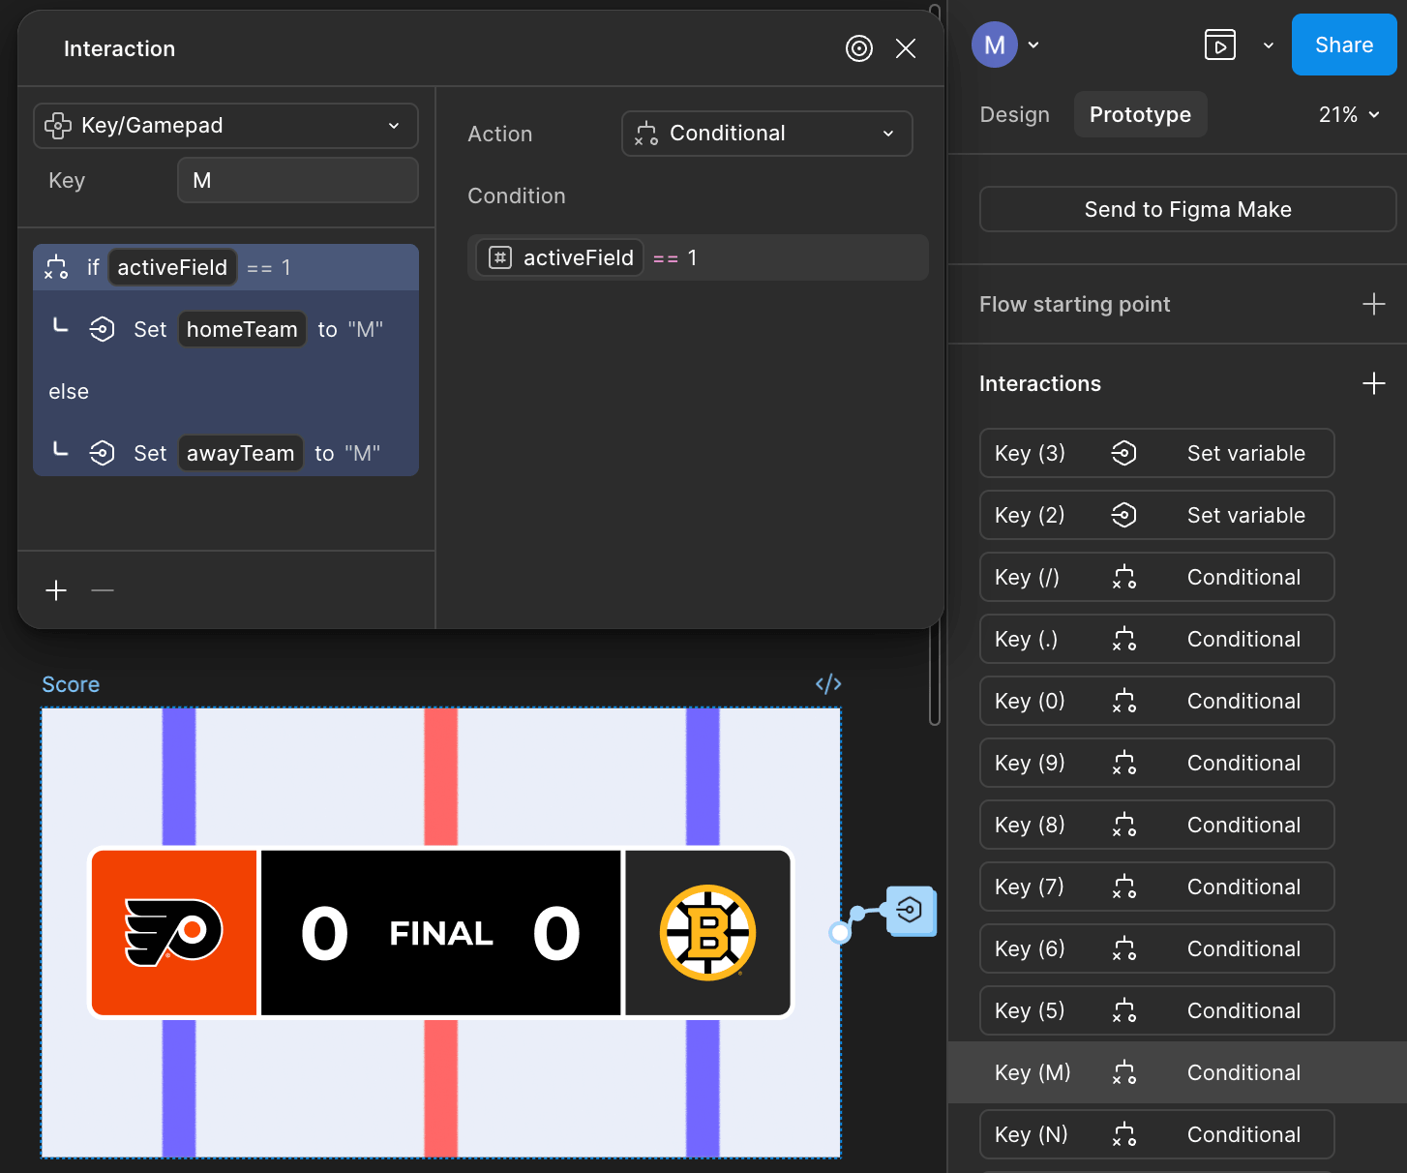The image size is (1407, 1173).
Task: Select the Key (N) Conditional interaction
Action: pos(1156,1134)
